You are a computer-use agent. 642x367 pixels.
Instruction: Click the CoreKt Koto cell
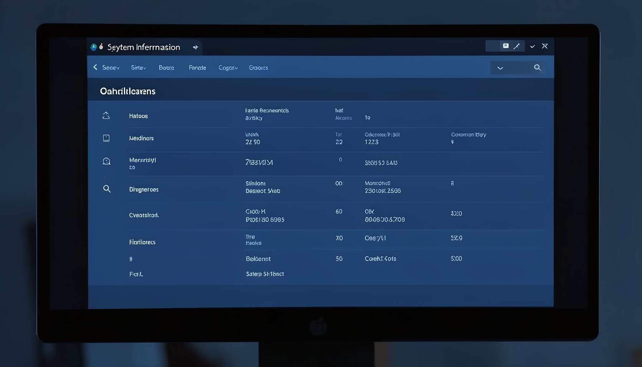[380, 258]
